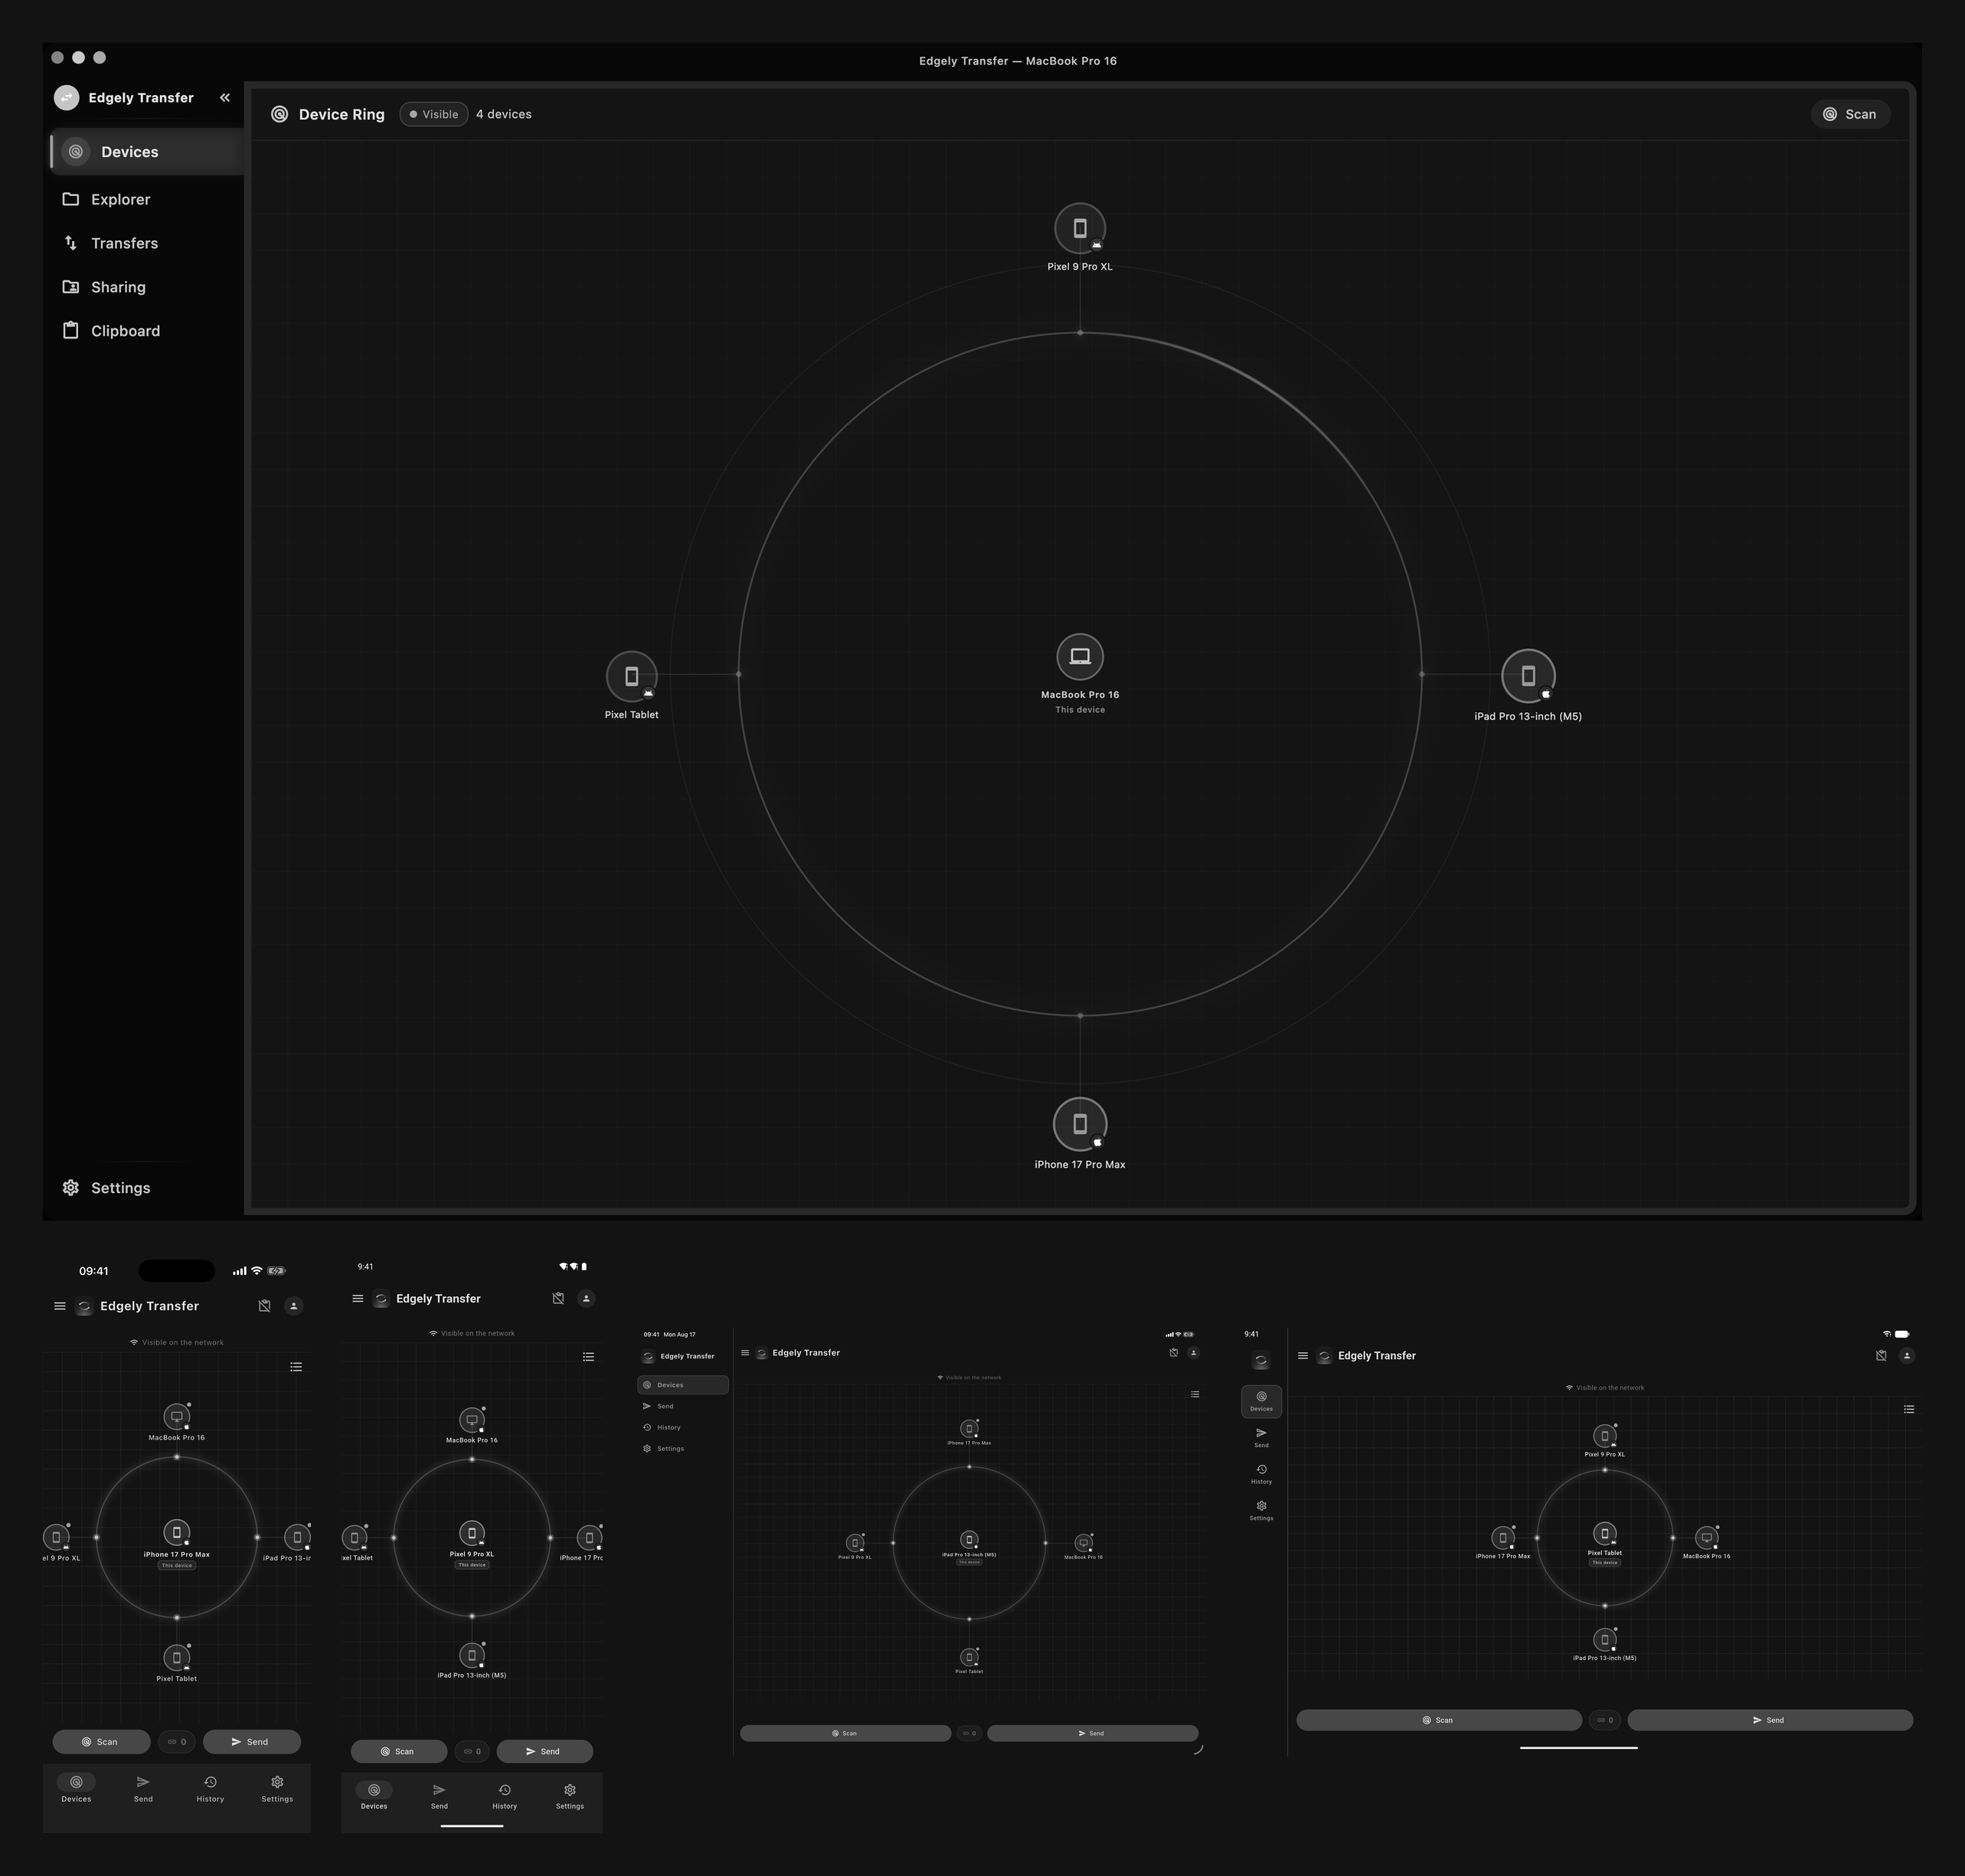The image size is (1965, 1876).
Task: Open the profile avatar in the iPhone mockup
Action: tap(294, 1306)
